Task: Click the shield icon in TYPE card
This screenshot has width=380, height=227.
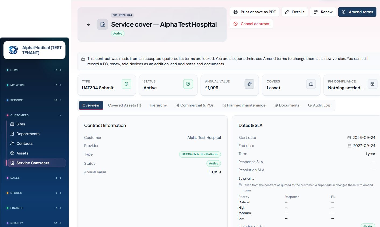Action: (126, 84)
